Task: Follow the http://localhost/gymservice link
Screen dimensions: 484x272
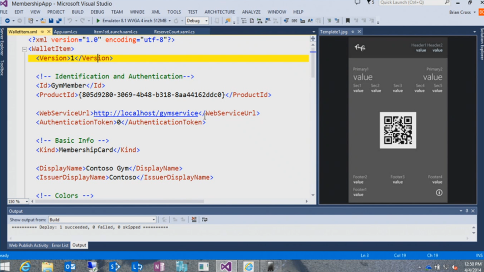Action: pyautogui.click(x=146, y=113)
